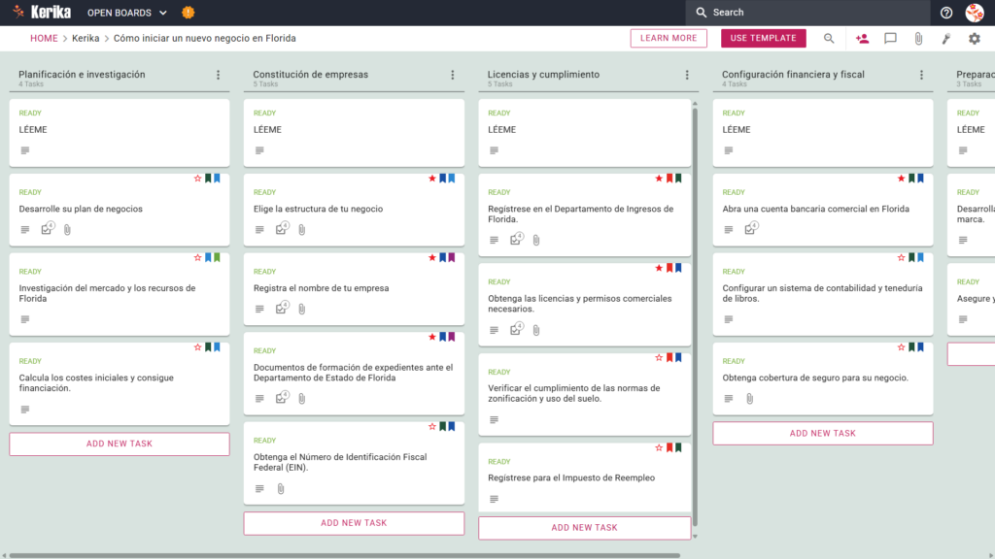This screenshot has width=995, height=559.
Task: Open Planificación e investigación column options menu
Action: (x=219, y=75)
